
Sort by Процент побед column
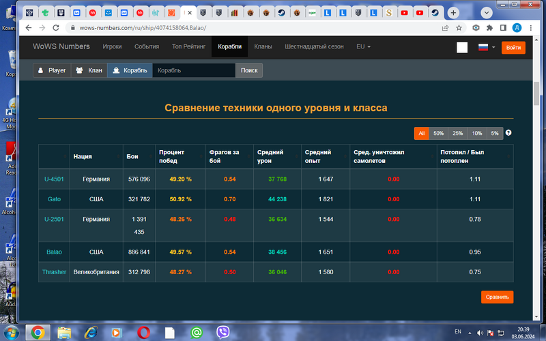(x=180, y=157)
